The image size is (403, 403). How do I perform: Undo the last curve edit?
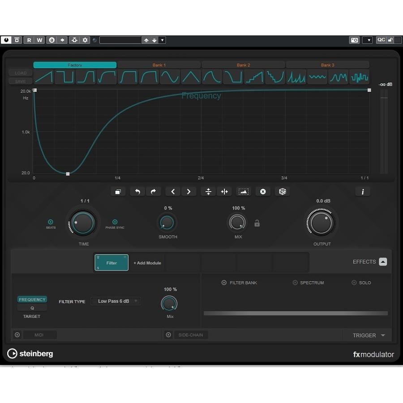click(137, 191)
